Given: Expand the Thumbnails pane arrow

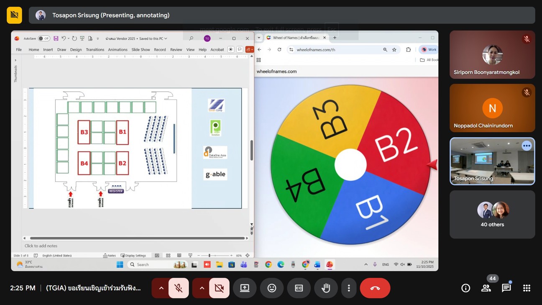Looking at the screenshot, I should coord(15,60).
